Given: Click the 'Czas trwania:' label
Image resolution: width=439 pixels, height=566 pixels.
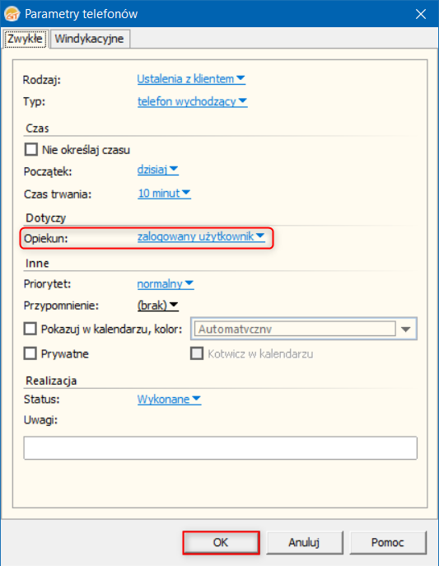Looking at the screenshot, I should [x=58, y=194].
